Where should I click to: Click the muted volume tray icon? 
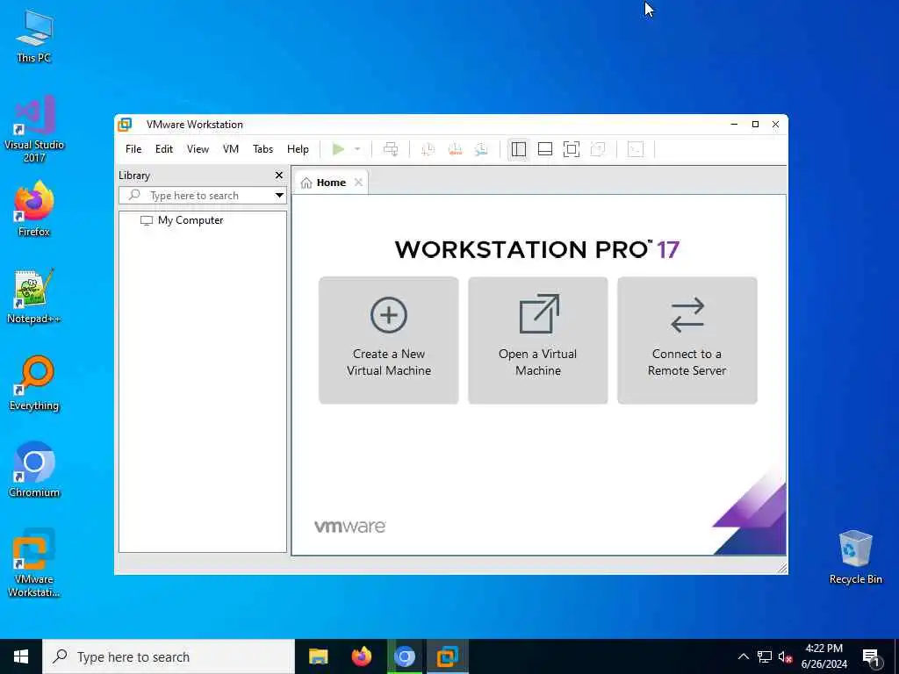[x=785, y=656]
